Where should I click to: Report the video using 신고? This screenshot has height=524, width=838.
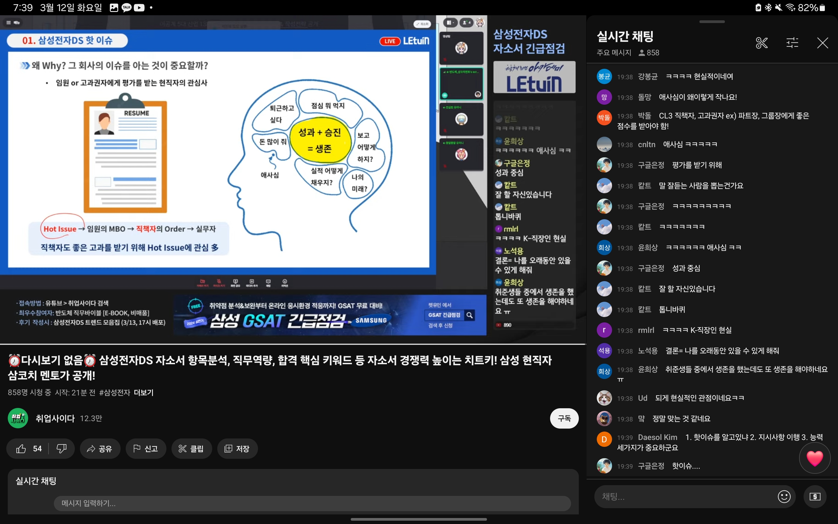coord(146,449)
